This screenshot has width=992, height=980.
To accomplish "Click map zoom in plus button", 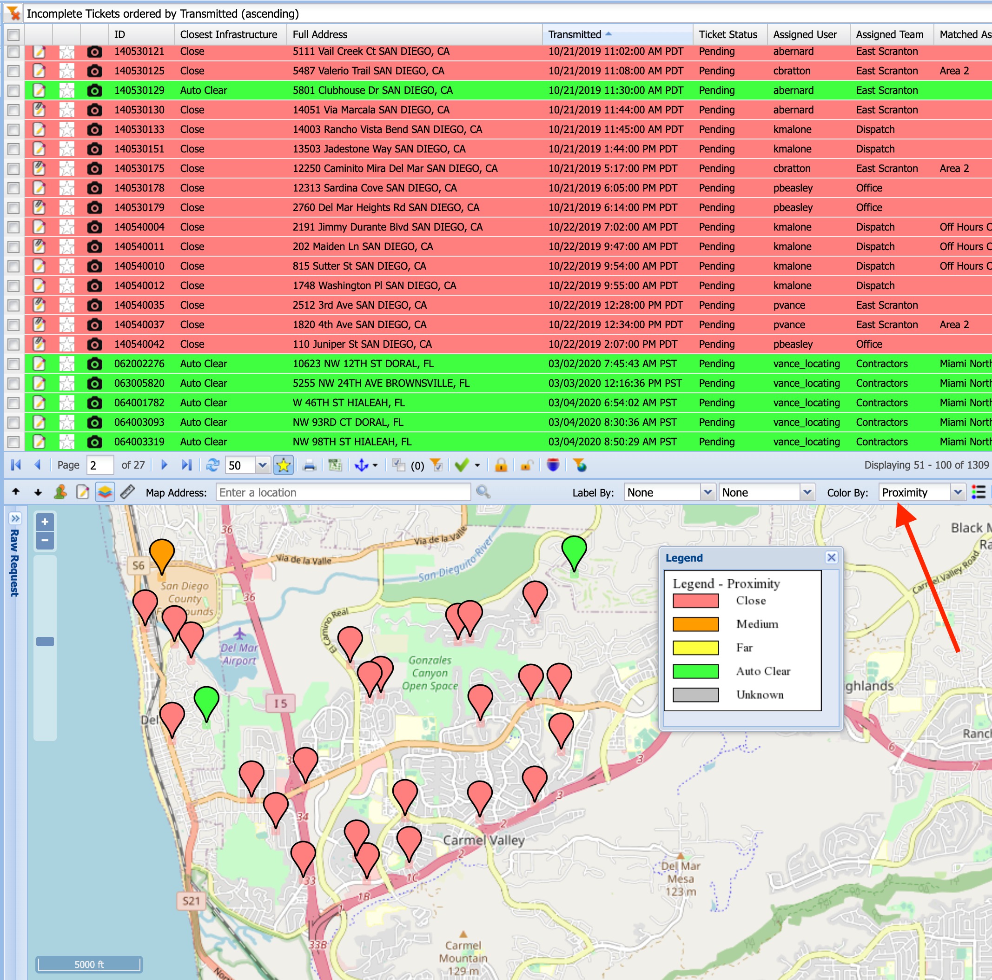I will [45, 522].
